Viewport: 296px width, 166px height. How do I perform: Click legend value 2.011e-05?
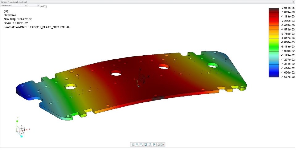[x=288, y=8]
